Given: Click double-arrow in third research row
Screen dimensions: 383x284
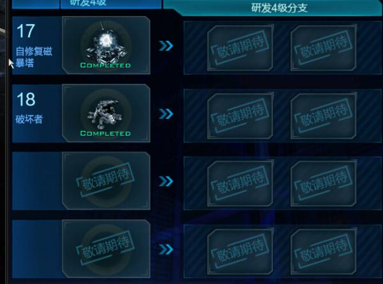Looking at the screenshot, I should point(166,181).
